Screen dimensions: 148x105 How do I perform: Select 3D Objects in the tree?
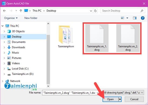[x=18, y=31]
